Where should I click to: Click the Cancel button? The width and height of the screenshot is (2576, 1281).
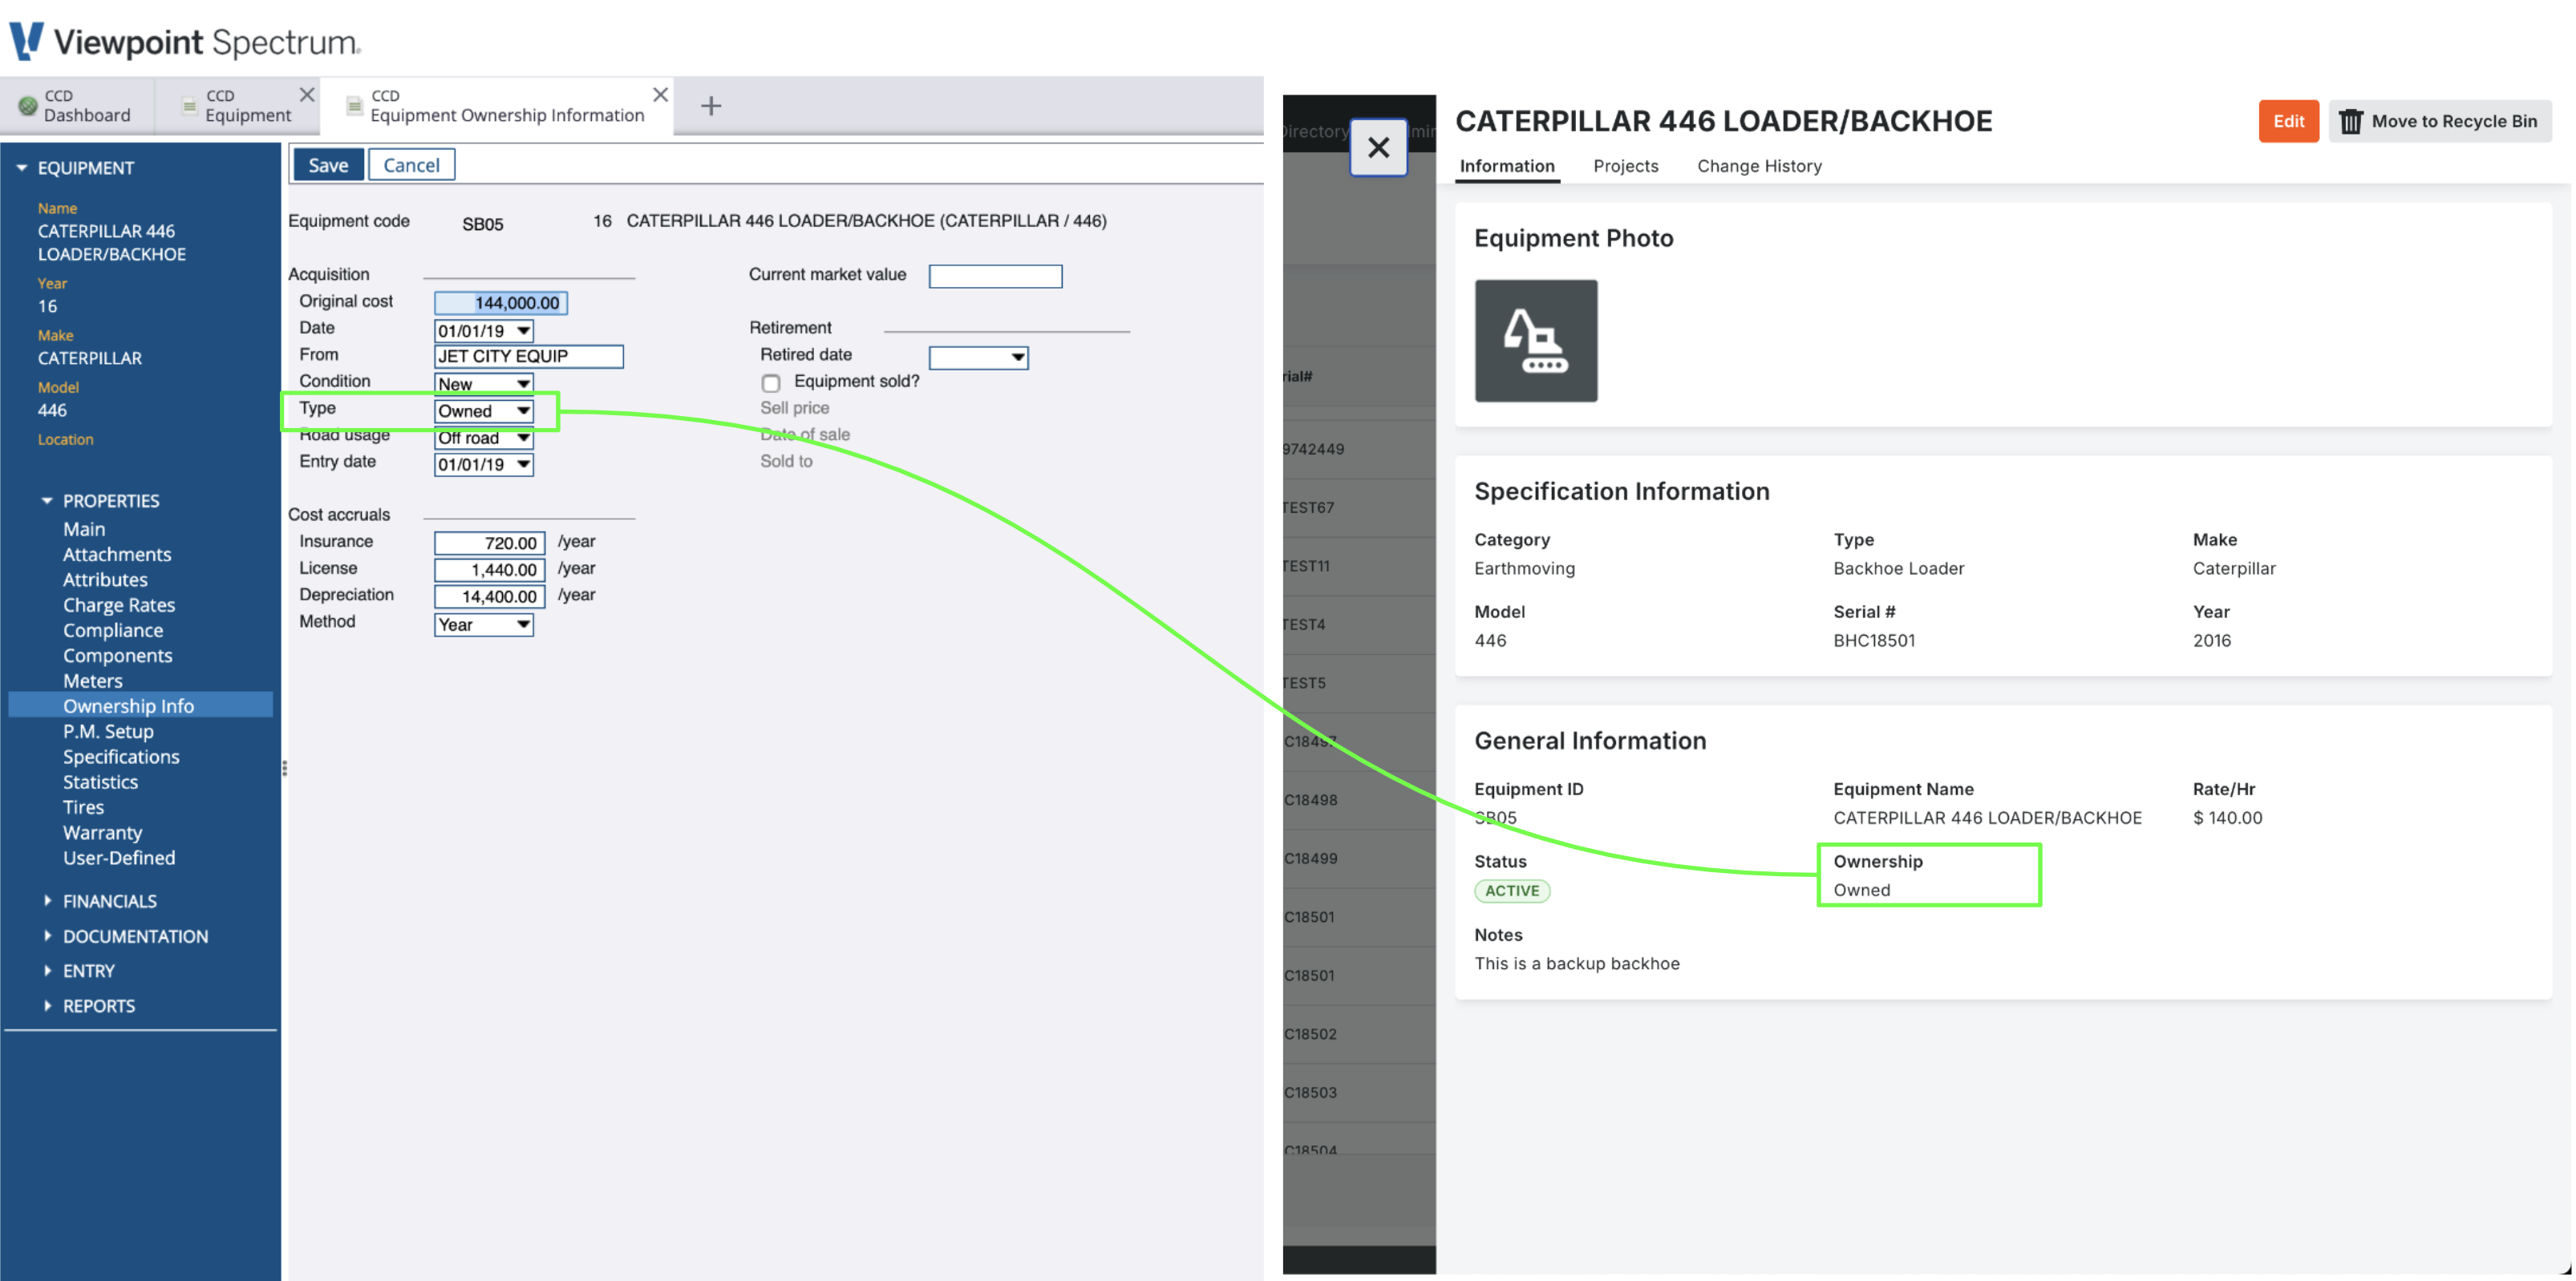point(411,165)
